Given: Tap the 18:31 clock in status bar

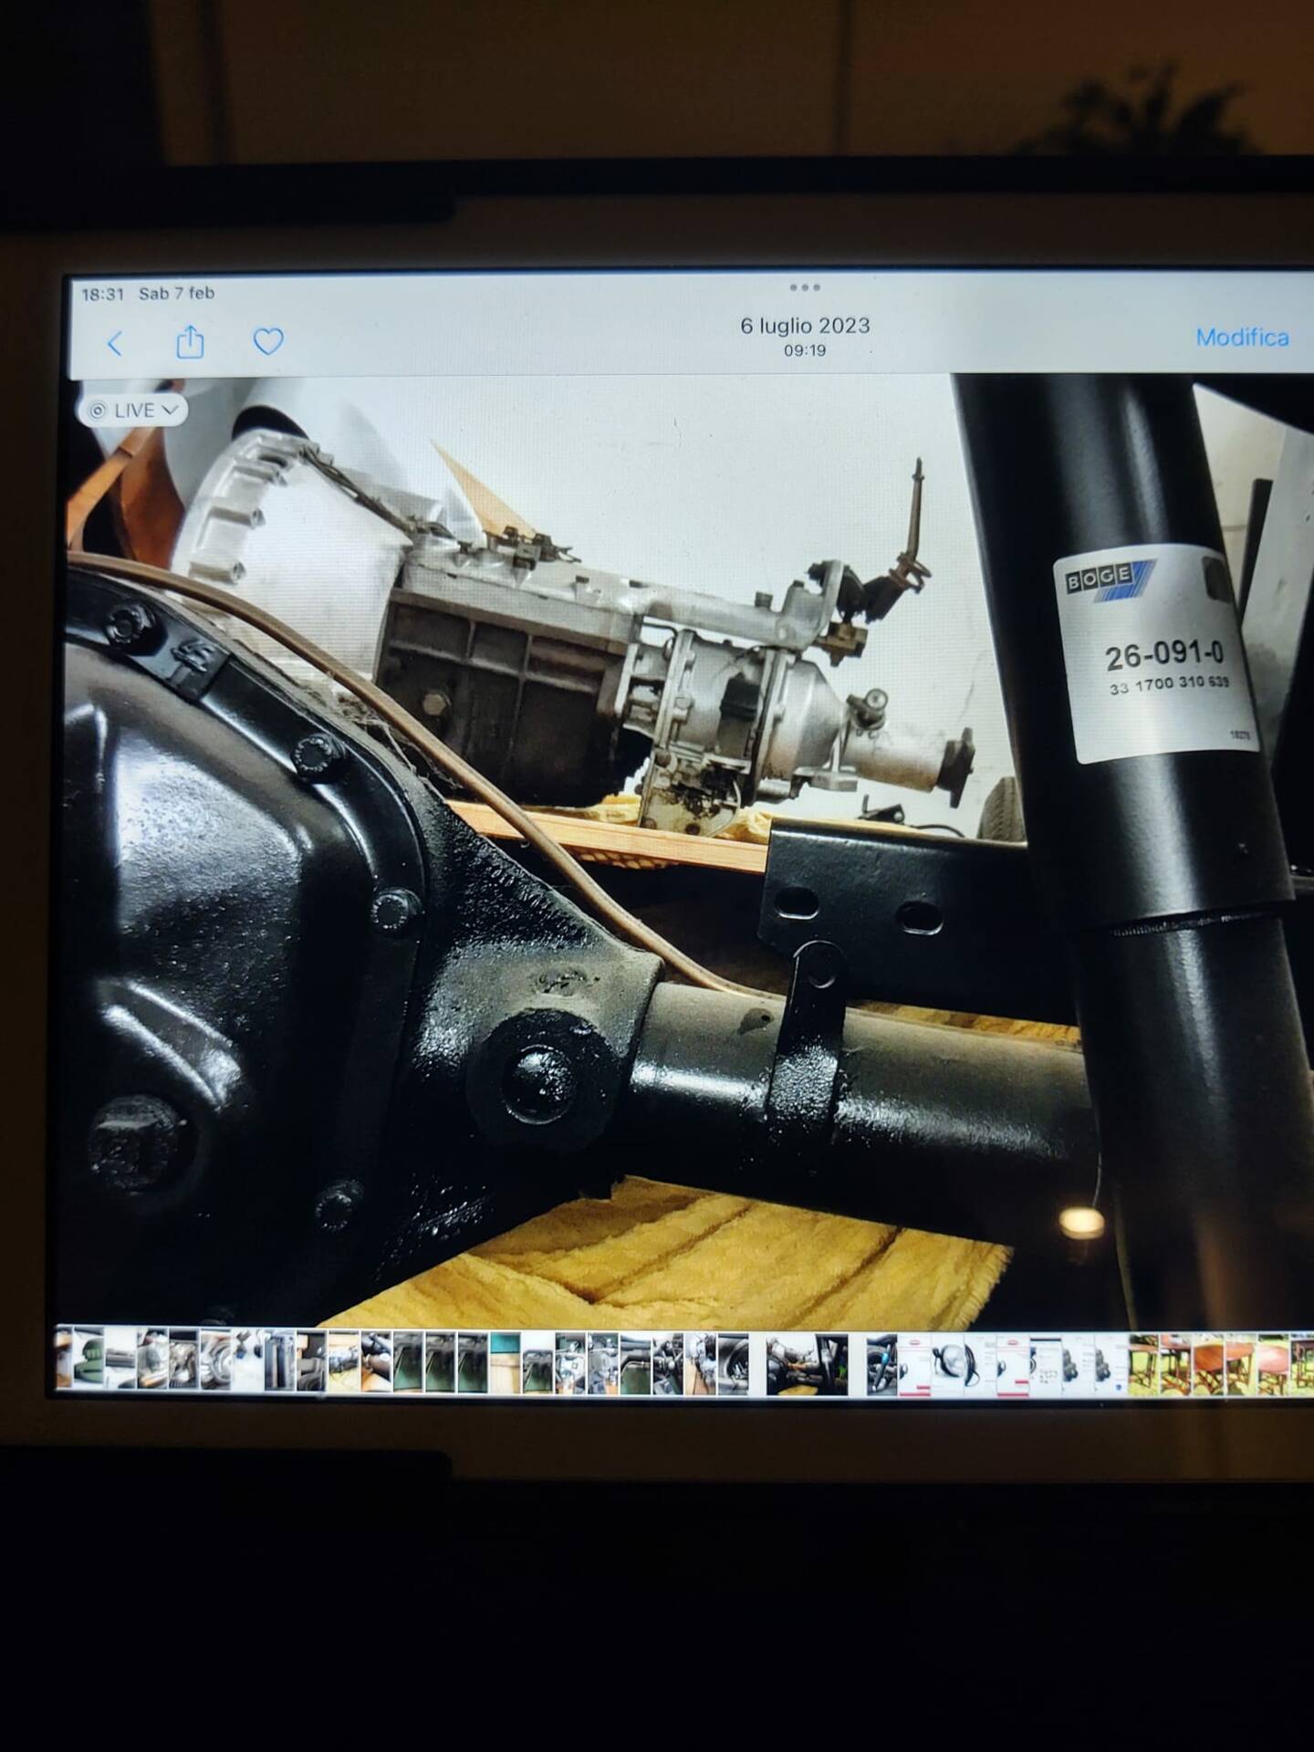Looking at the screenshot, I should point(102,294).
